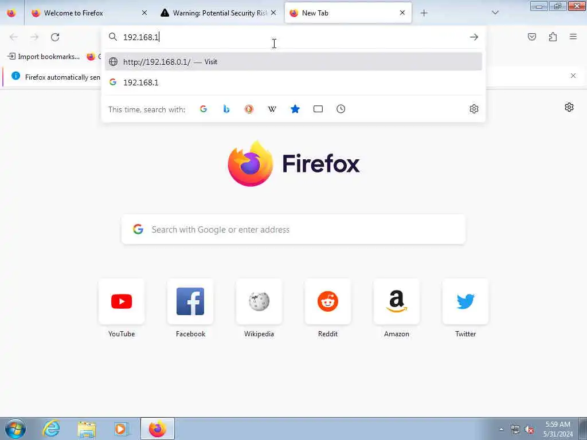Image resolution: width=587 pixels, height=440 pixels.
Task: Search this time with DuckDuckGo icon
Action: (x=249, y=109)
